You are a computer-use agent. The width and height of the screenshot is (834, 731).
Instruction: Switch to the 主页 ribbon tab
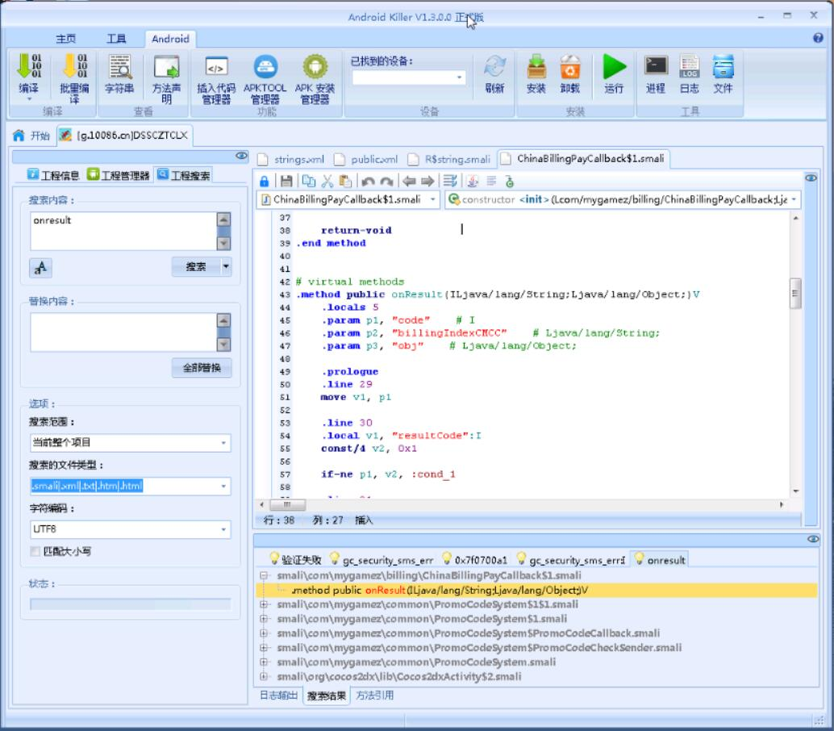click(66, 39)
